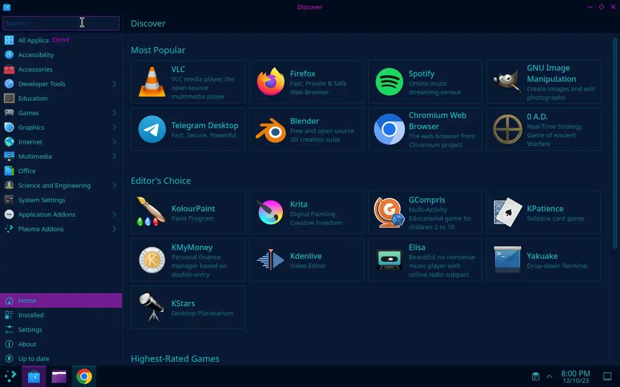The image size is (620, 387).
Task: Open KStars Desktop Planetarium title
Action: [x=183, y=303]
